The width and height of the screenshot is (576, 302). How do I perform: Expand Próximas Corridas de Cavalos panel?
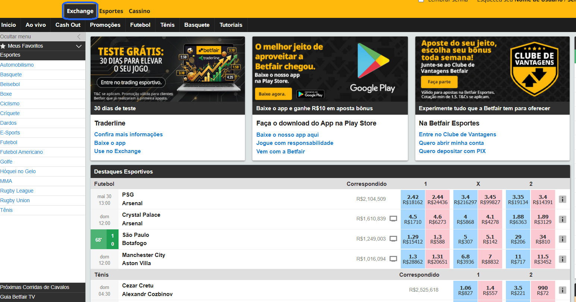[x=43, y=287]
